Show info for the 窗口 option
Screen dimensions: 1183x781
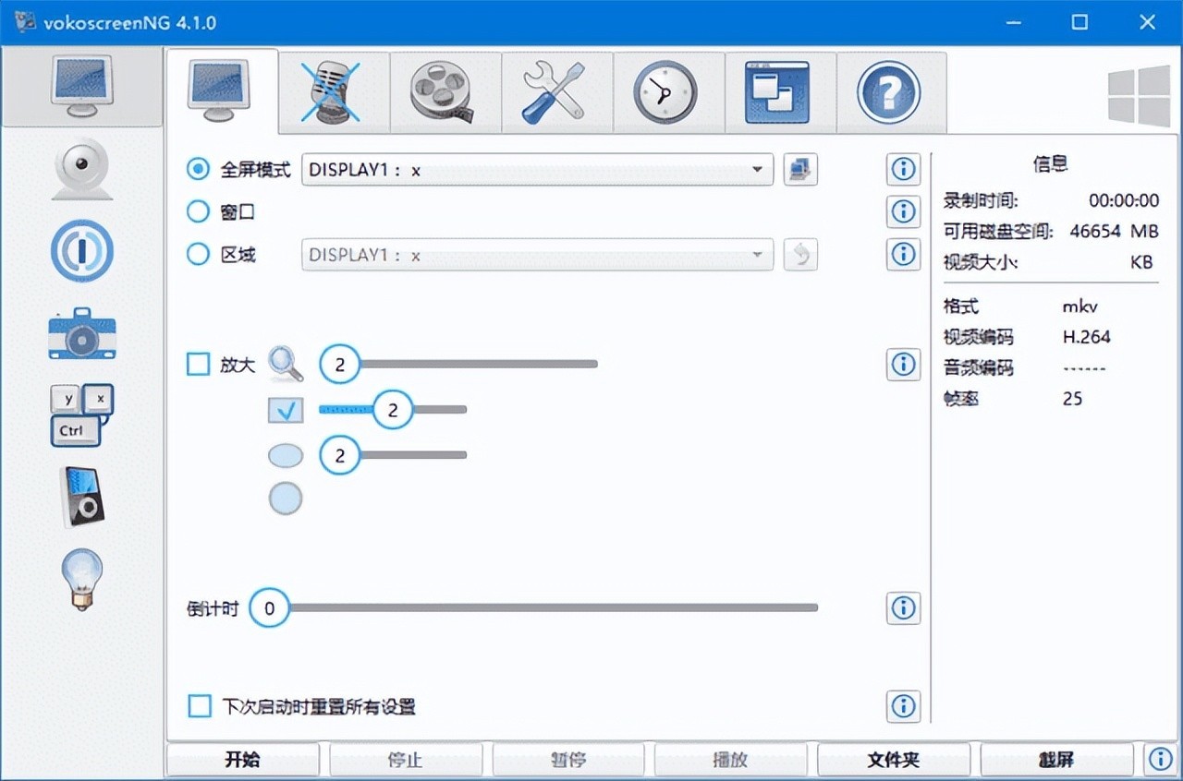click(903, 211)
